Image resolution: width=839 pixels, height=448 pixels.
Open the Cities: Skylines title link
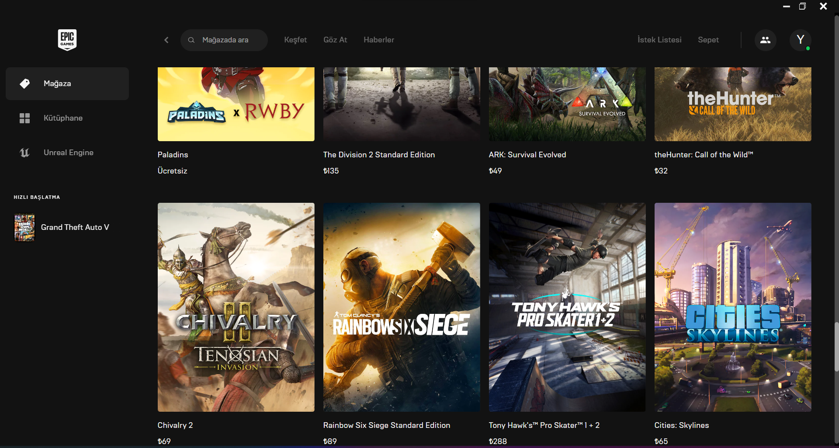click(682, 425)
